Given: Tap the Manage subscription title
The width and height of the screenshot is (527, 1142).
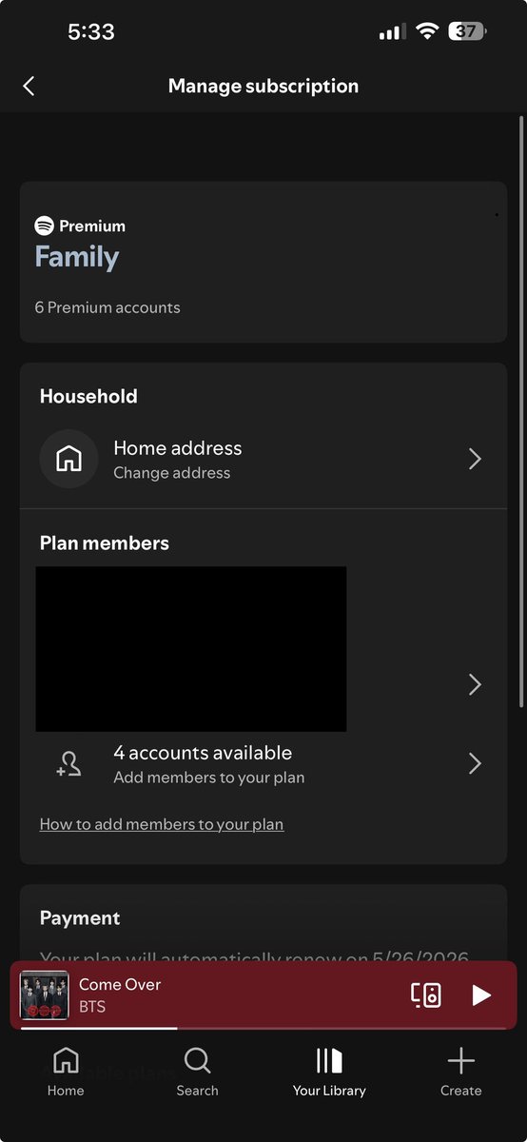Looking at the screenshot, I should (263, 86).
